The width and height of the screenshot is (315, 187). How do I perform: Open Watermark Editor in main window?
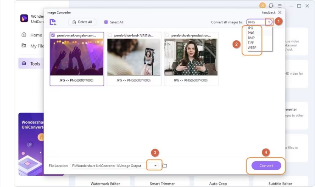105,184
